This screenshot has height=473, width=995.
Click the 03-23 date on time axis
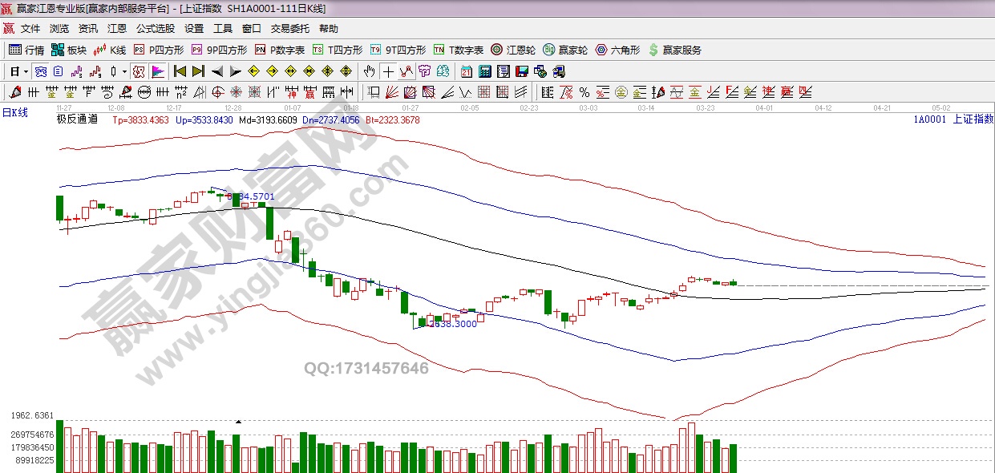coord(706,107)
